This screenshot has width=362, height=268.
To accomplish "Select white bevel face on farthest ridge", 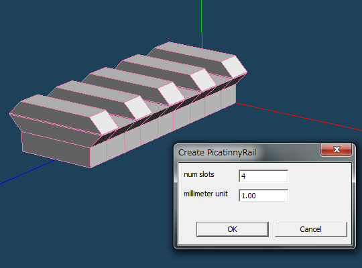I will (235, 67).
